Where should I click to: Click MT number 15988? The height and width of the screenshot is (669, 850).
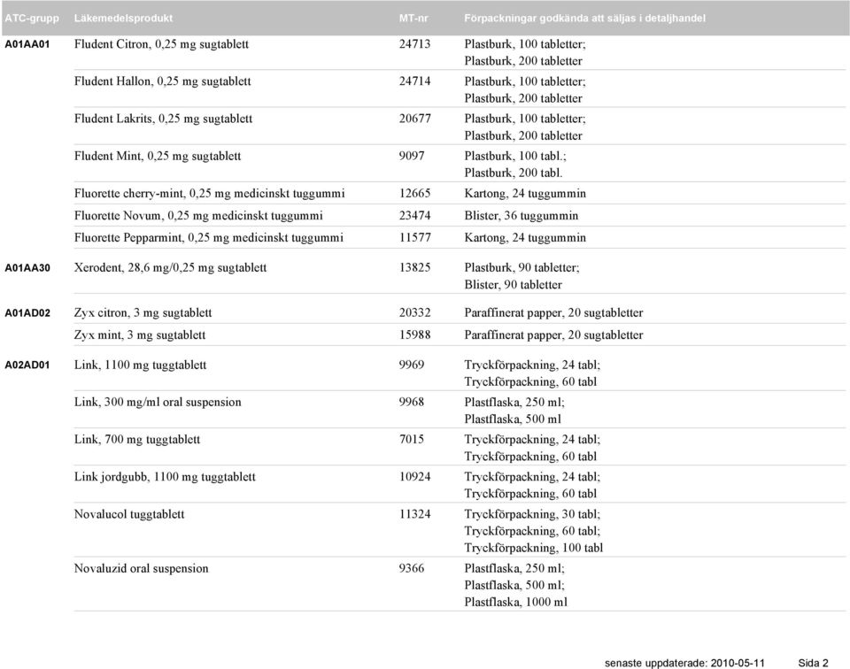tap(414, 335)
